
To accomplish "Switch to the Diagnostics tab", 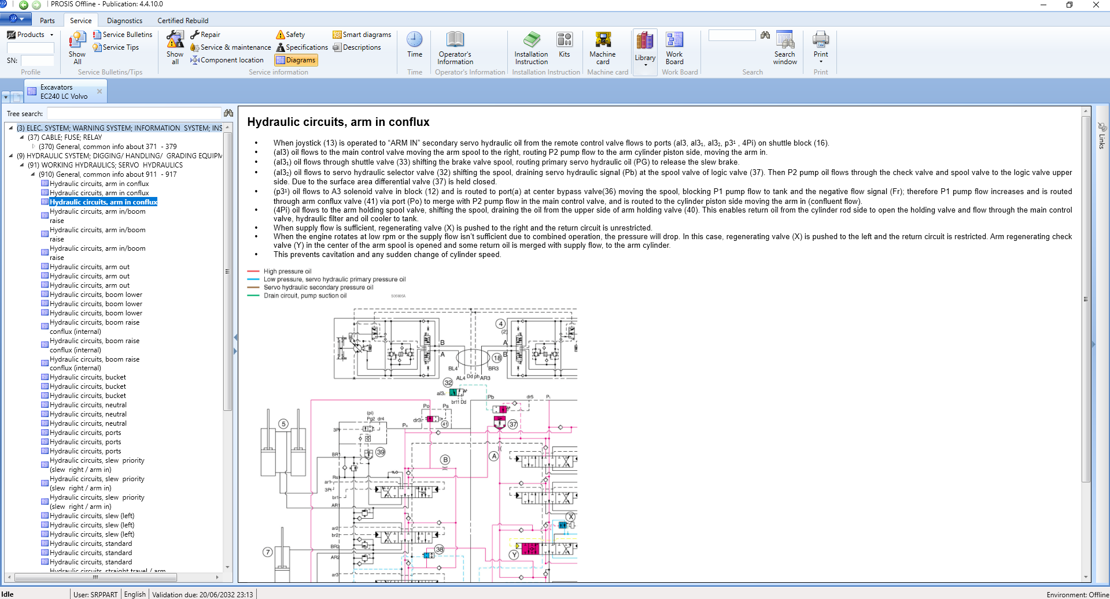I will click(x=124, y=20).
